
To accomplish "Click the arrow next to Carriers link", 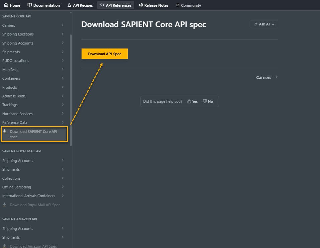I will pyautogui.click(x=276, y=77).
